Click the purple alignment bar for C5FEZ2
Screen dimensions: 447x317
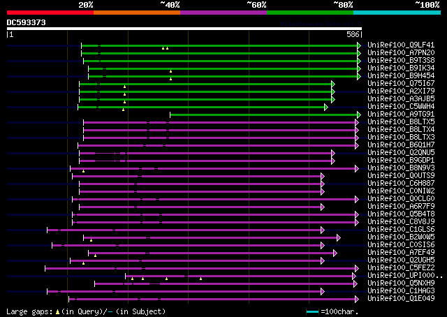click(x=200, y=269)
